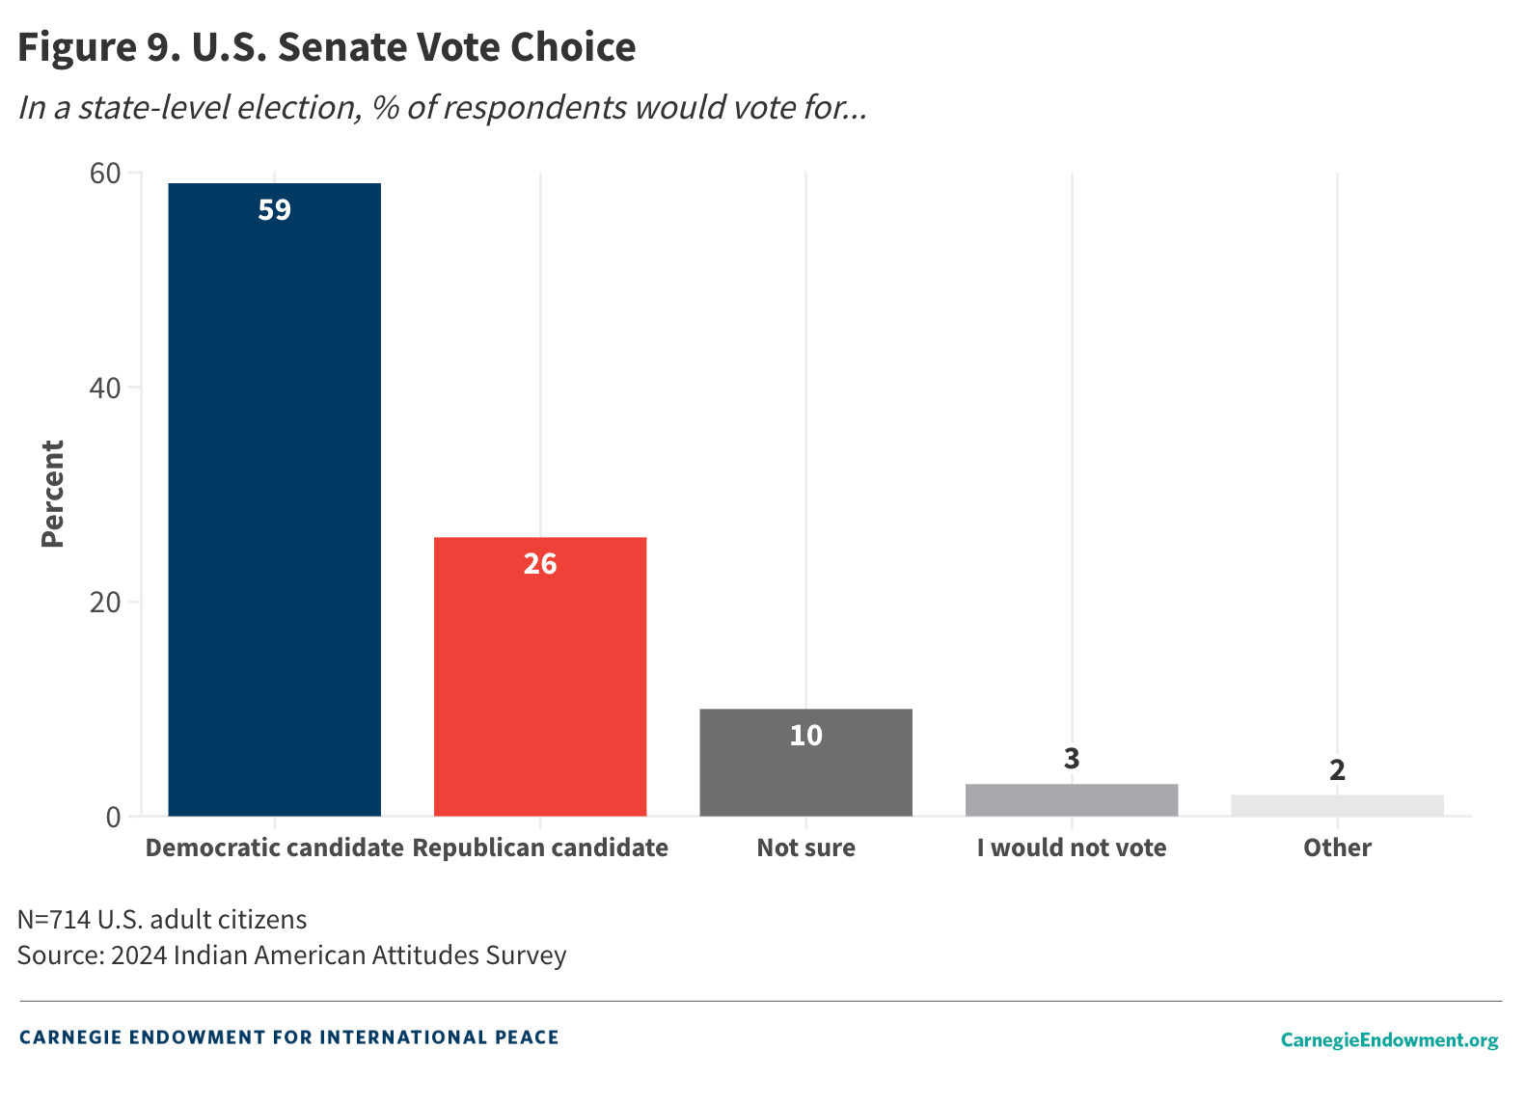Click the Not sure axis label

click(805, 847)
